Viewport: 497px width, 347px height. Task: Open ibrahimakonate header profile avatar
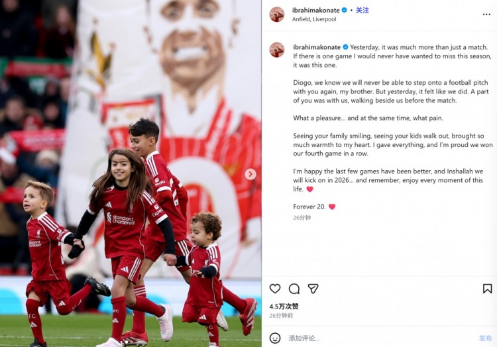(277, 15)
